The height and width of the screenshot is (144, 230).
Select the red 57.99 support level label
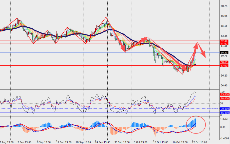pos(224,65)
